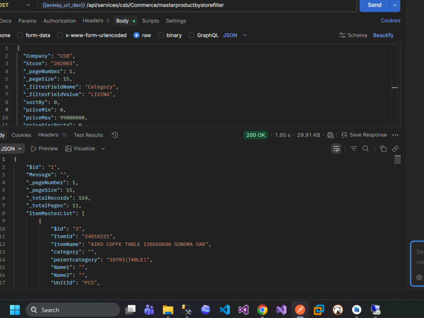Open the Scripts tab
Image resolution: width=424 pixels, height=318 pixels.
[151, 21]
